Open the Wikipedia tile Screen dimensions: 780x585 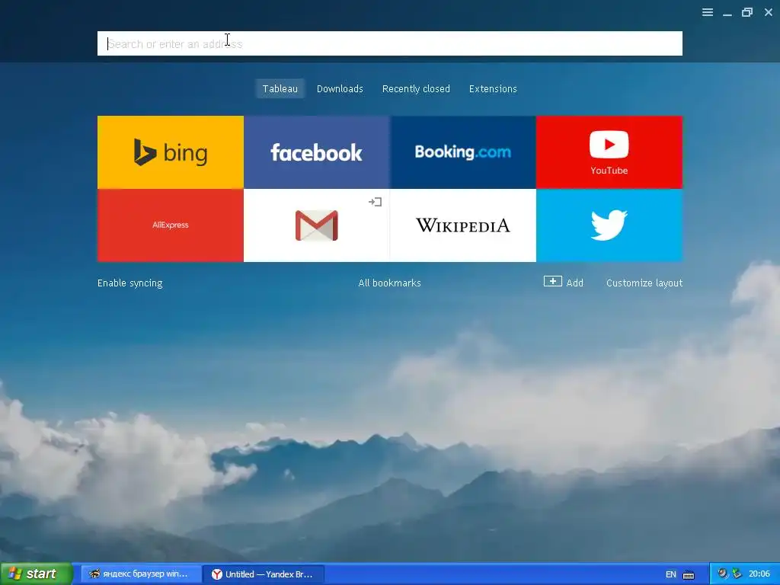coord(463,225)
